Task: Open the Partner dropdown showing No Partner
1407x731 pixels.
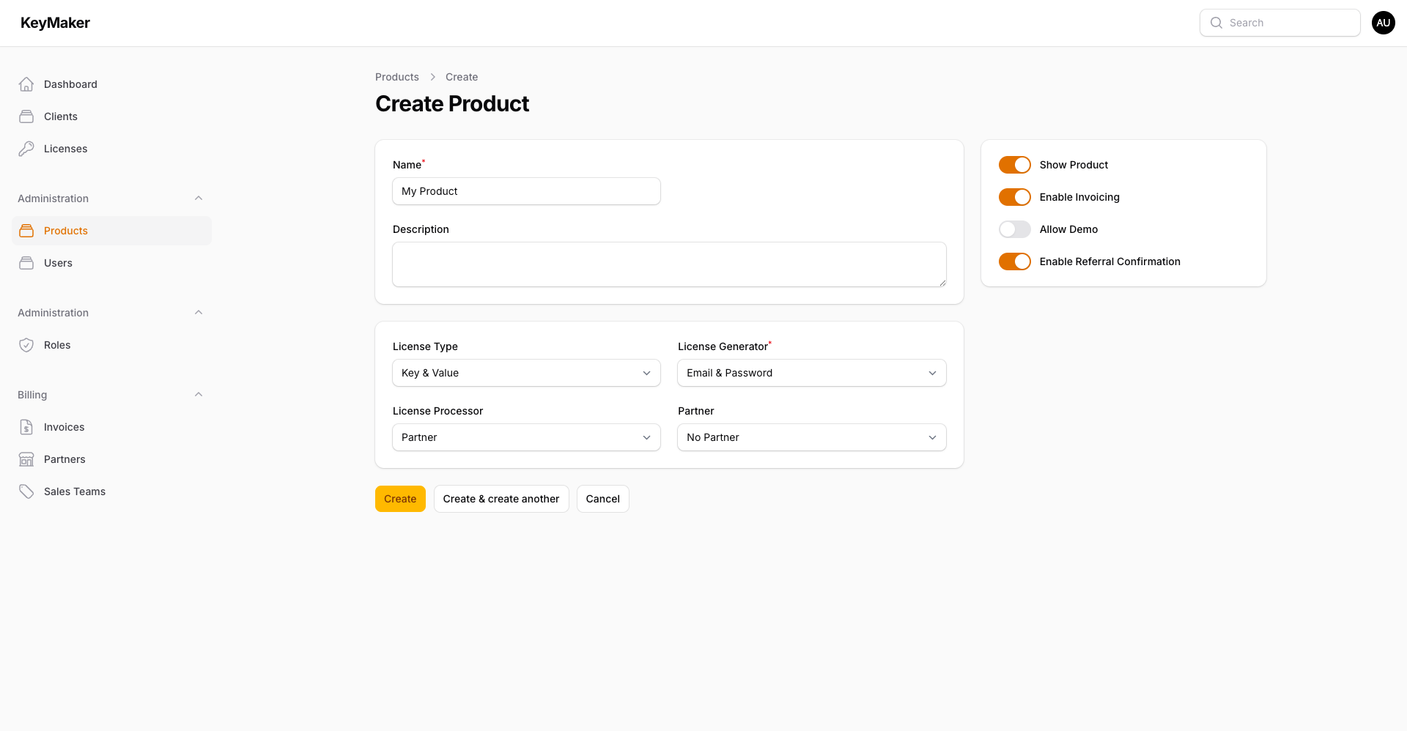Action: coord(811,437)
